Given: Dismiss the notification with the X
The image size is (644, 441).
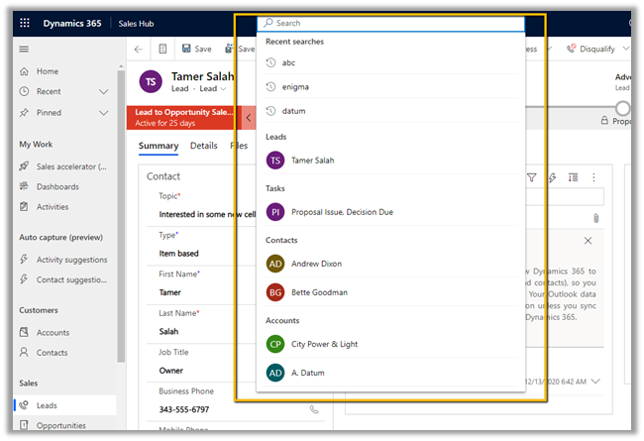Looking at the screenshot, I should point(588,241).
